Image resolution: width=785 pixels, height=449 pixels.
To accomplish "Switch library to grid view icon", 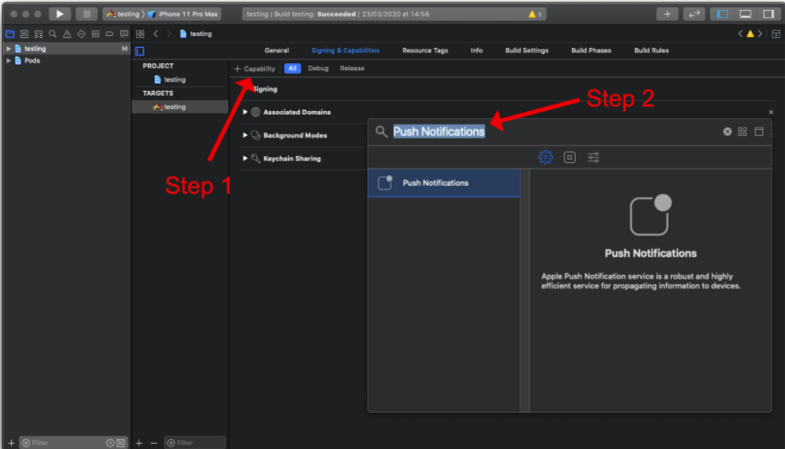I will click(x=743, y=132).
